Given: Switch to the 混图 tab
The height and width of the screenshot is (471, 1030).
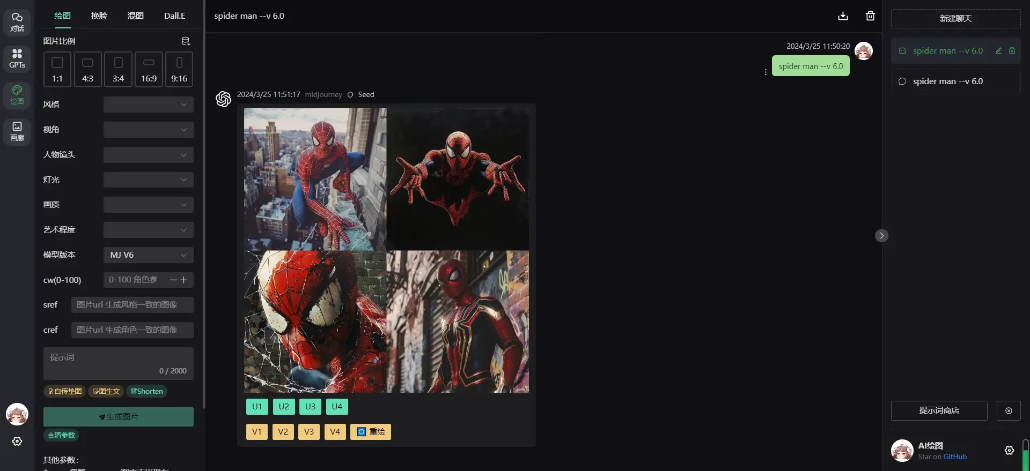Looking at the screenshot, I should [x=136, y=16].
